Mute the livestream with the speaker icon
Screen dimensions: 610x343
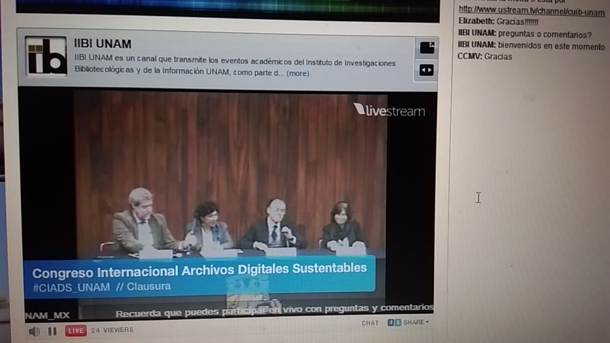pyautogui.click(x=34, y=331)
